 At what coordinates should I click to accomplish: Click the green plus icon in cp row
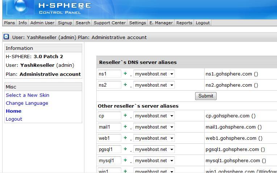(x=125, y=115)
